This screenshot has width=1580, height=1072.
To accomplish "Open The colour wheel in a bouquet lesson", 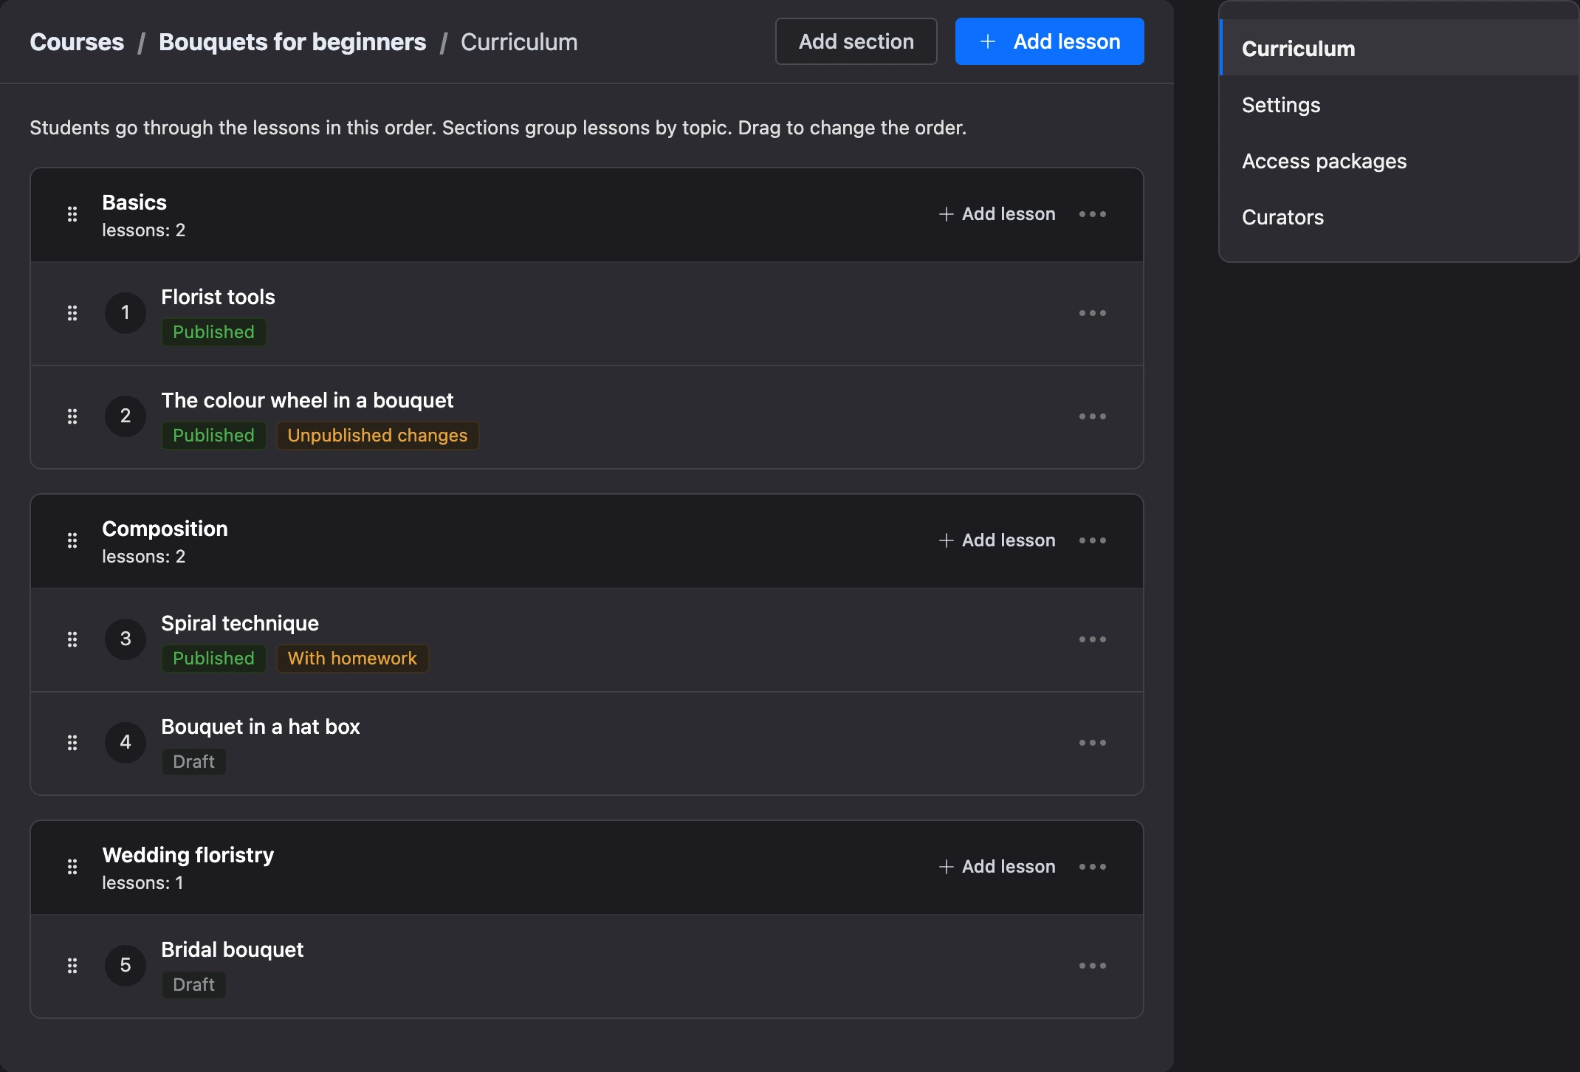I will coord(307,400).
